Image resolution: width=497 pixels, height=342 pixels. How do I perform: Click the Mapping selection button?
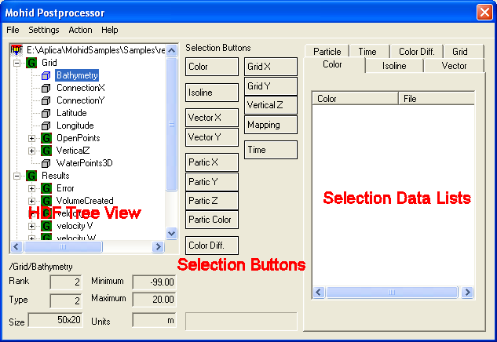pyautogui.click(x=271, y=125)
